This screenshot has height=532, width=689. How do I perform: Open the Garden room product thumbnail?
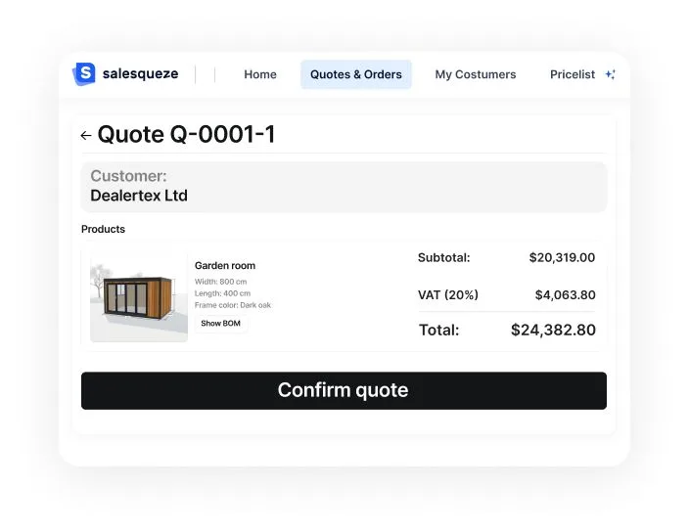139,297
